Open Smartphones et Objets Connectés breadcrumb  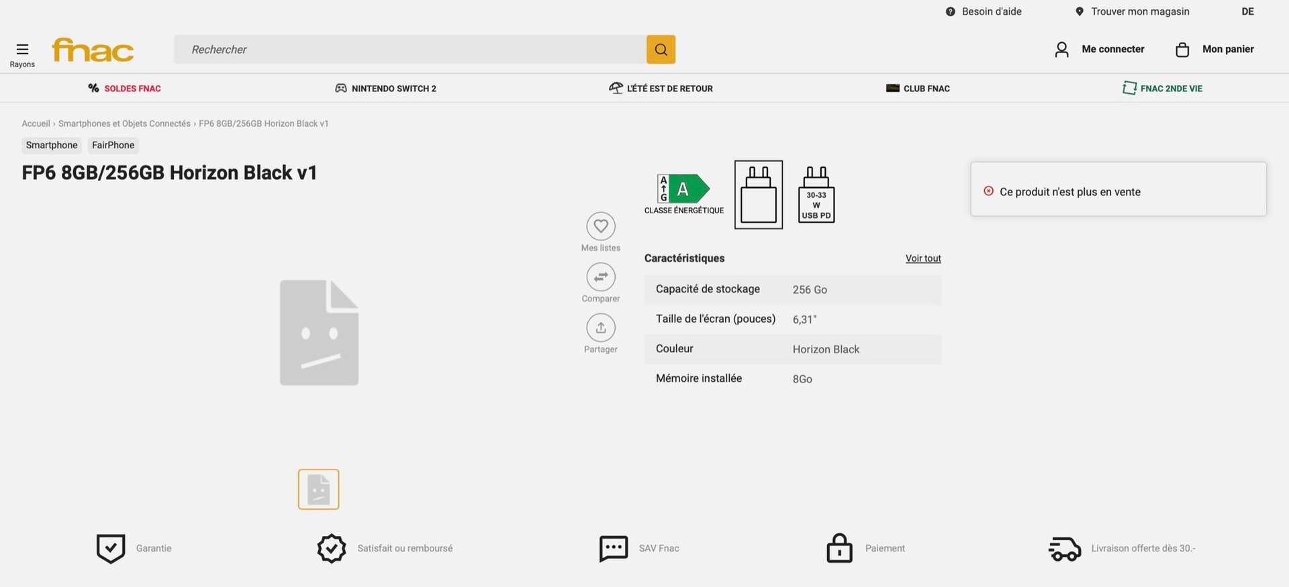124,123
